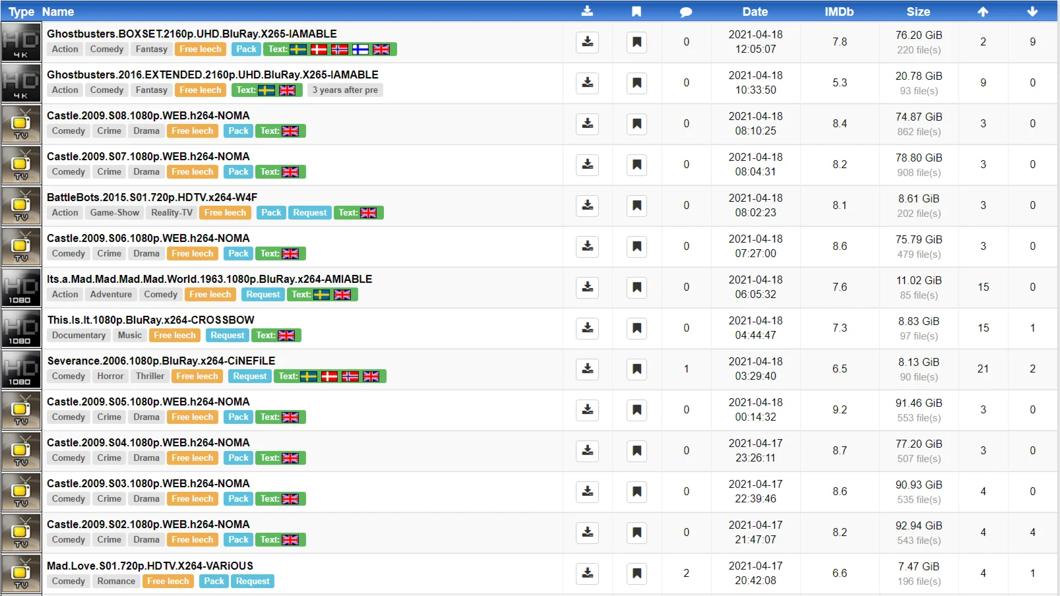Click Request tag on Mad Love row
The height and width of the screenshot is (596, 1060).
[x=253, y=581]
